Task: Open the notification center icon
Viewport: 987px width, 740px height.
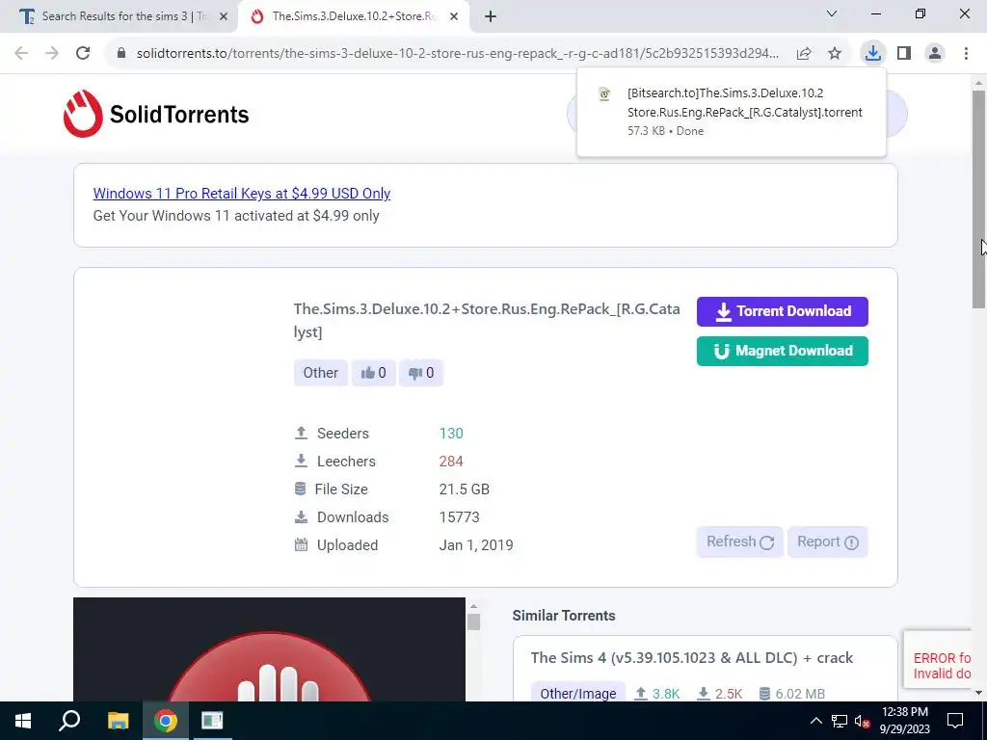Action: (x=955, y=721)
